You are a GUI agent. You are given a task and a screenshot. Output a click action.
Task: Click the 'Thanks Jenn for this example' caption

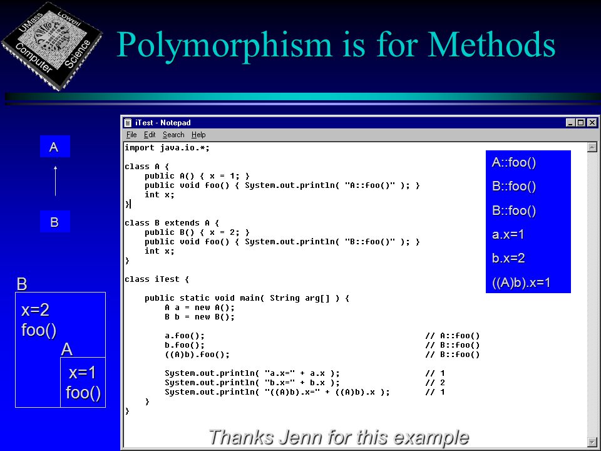(x=339, y=437)
